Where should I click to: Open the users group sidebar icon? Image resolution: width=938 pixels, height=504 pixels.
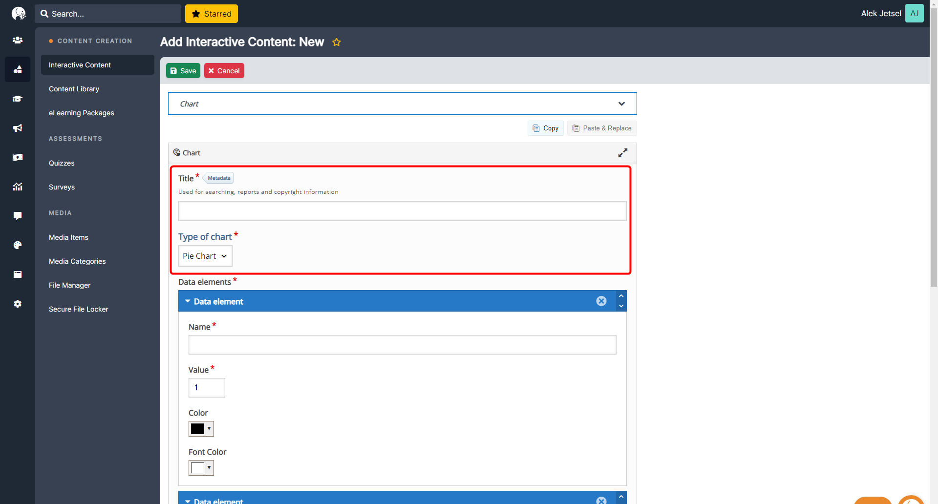[x=18, y=40]
